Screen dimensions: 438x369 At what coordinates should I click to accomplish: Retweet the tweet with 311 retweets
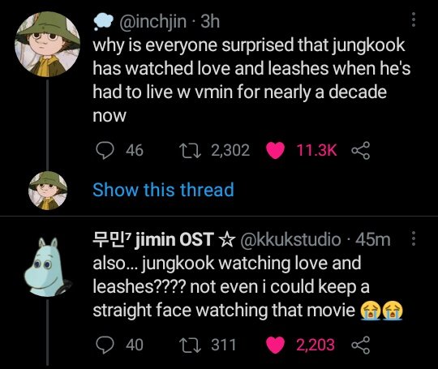[190, 345]
